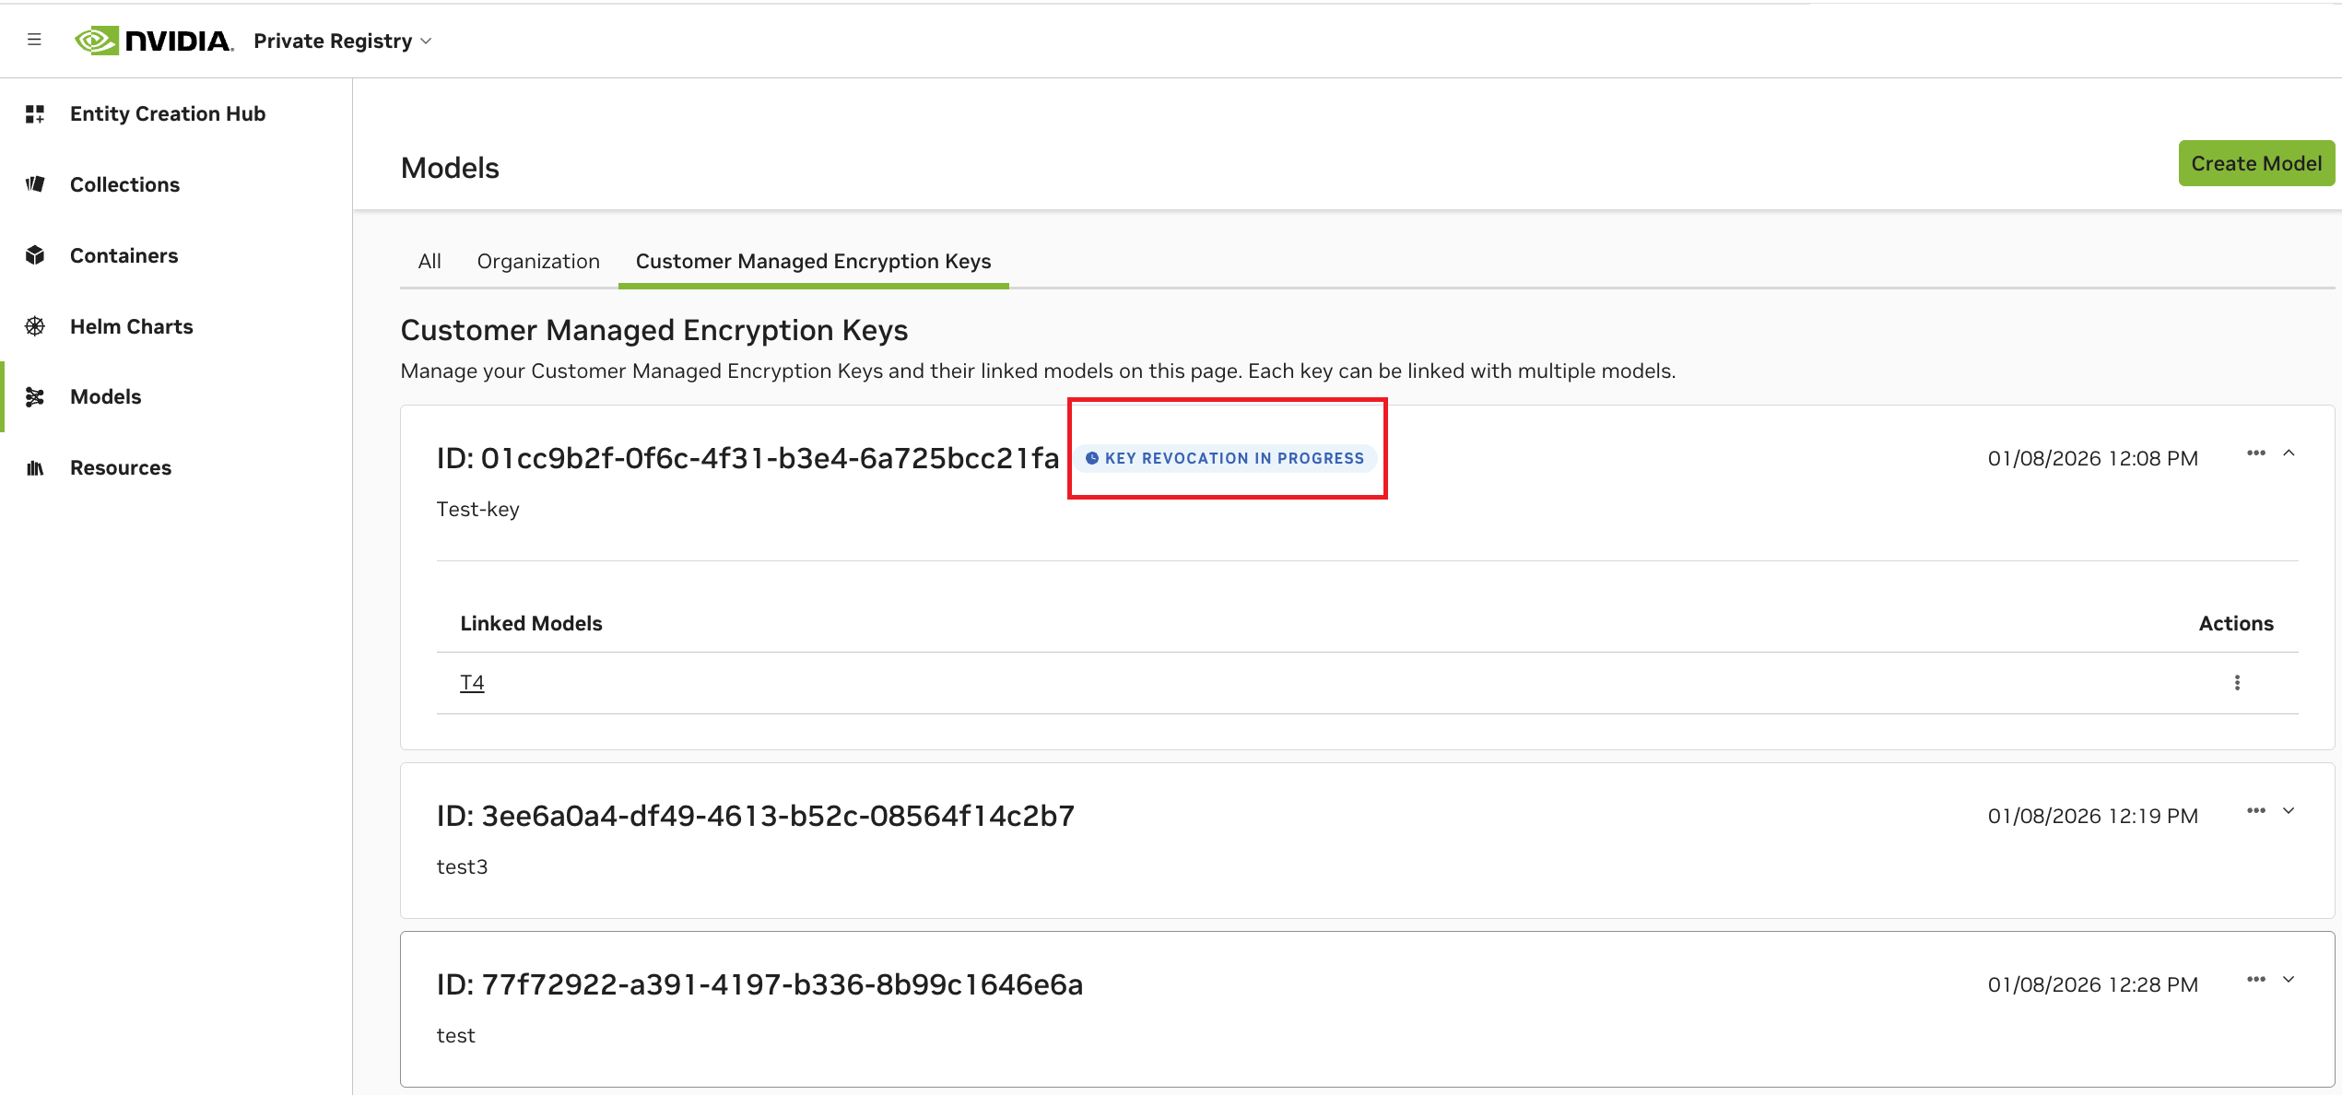The image size is (2342, 1095).
Task: Open Entity Creation Hub grid icon
Action: point(35,113)
